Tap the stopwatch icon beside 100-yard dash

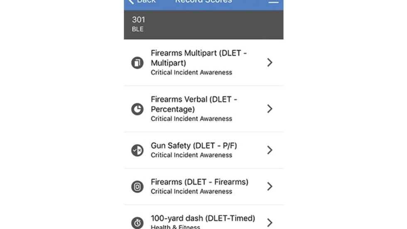[x=137, y=223]
